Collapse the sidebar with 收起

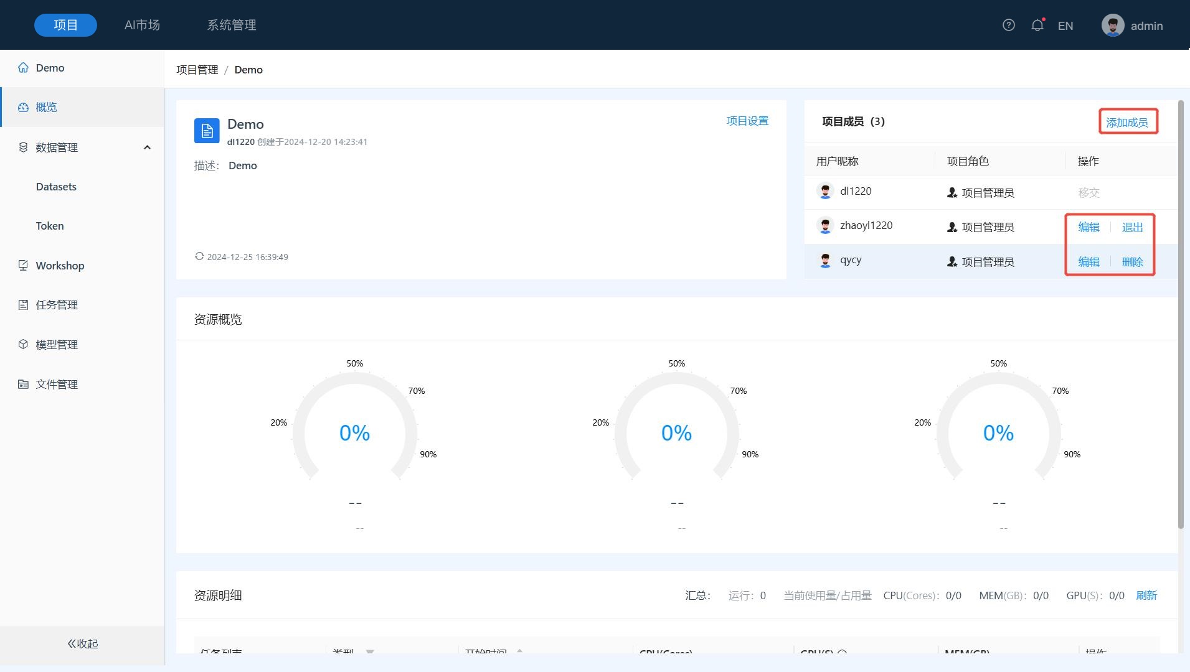click(82, 643)
